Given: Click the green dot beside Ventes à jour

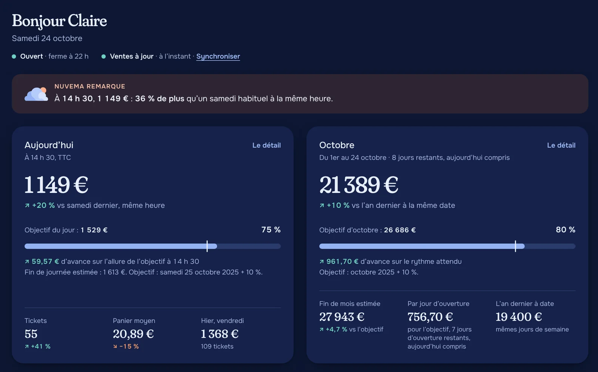Looking at the screenshot, I should tap(104, 56).
